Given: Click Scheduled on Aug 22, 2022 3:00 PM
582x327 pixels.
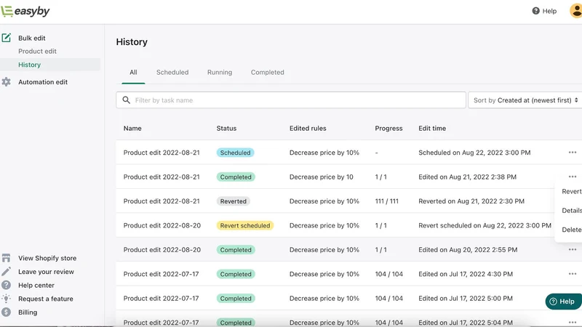Looking at the screenshot, I should click(x=474, y=153).
